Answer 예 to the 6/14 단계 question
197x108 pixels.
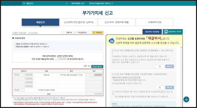(x=160, y=66)
